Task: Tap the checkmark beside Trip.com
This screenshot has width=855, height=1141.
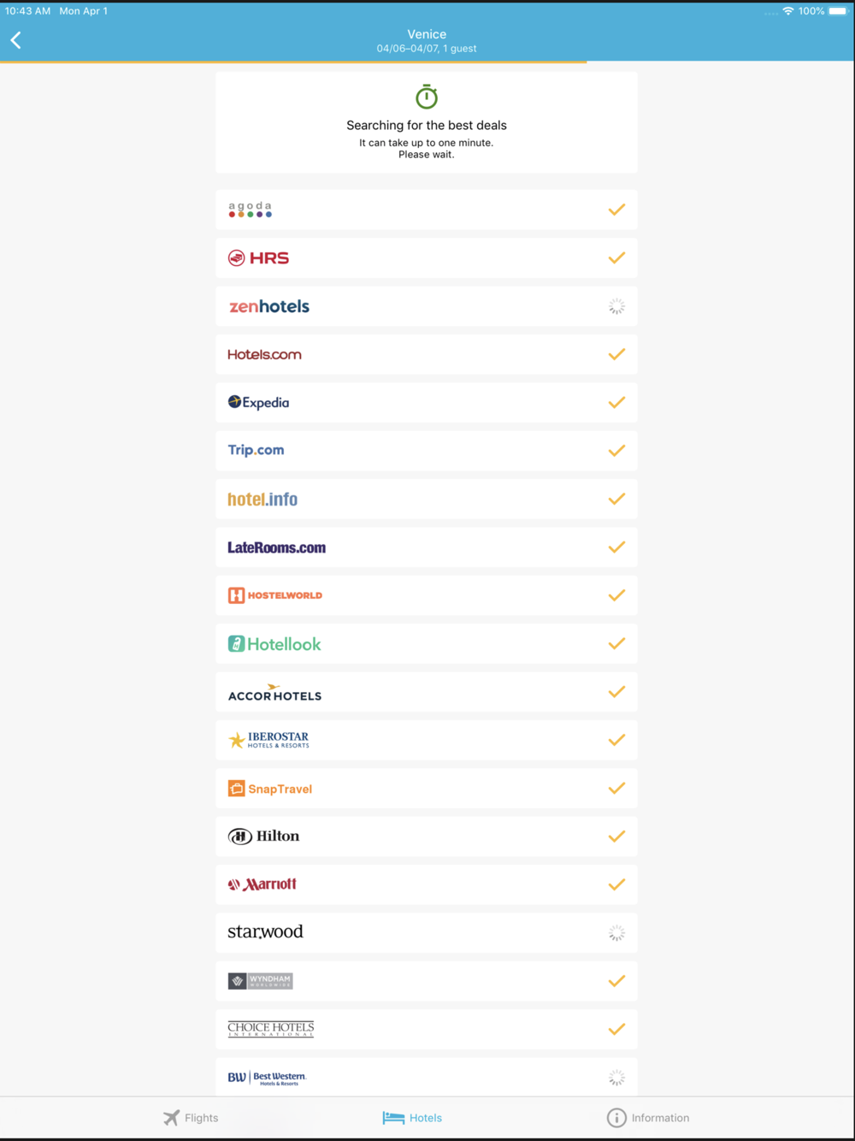Action: tap(616, 451)
